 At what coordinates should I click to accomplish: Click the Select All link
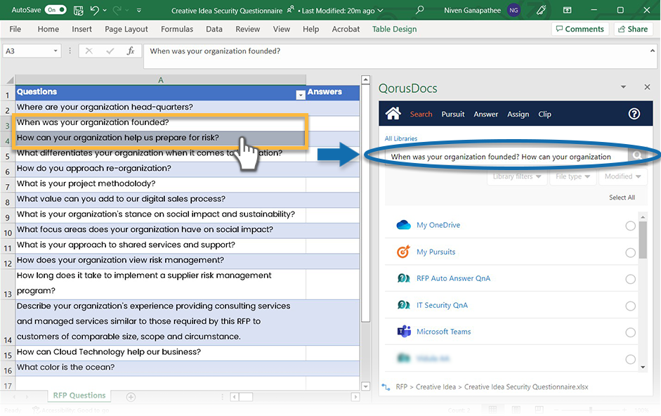click(x=622, y=197)
